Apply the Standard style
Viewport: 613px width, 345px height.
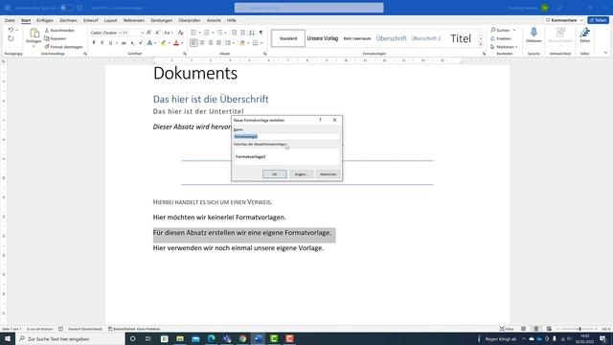(x=288, y=38)
